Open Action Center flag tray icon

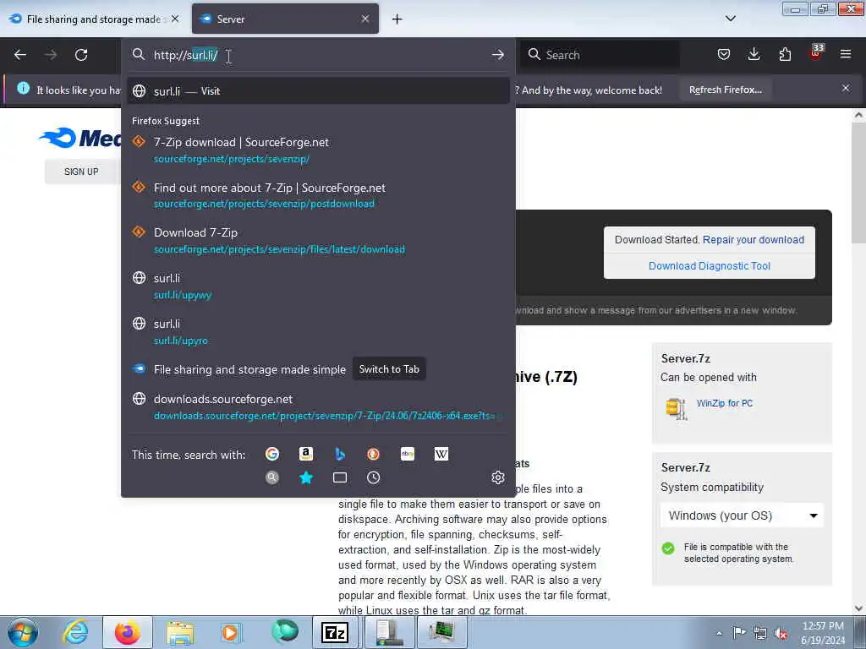739,632
